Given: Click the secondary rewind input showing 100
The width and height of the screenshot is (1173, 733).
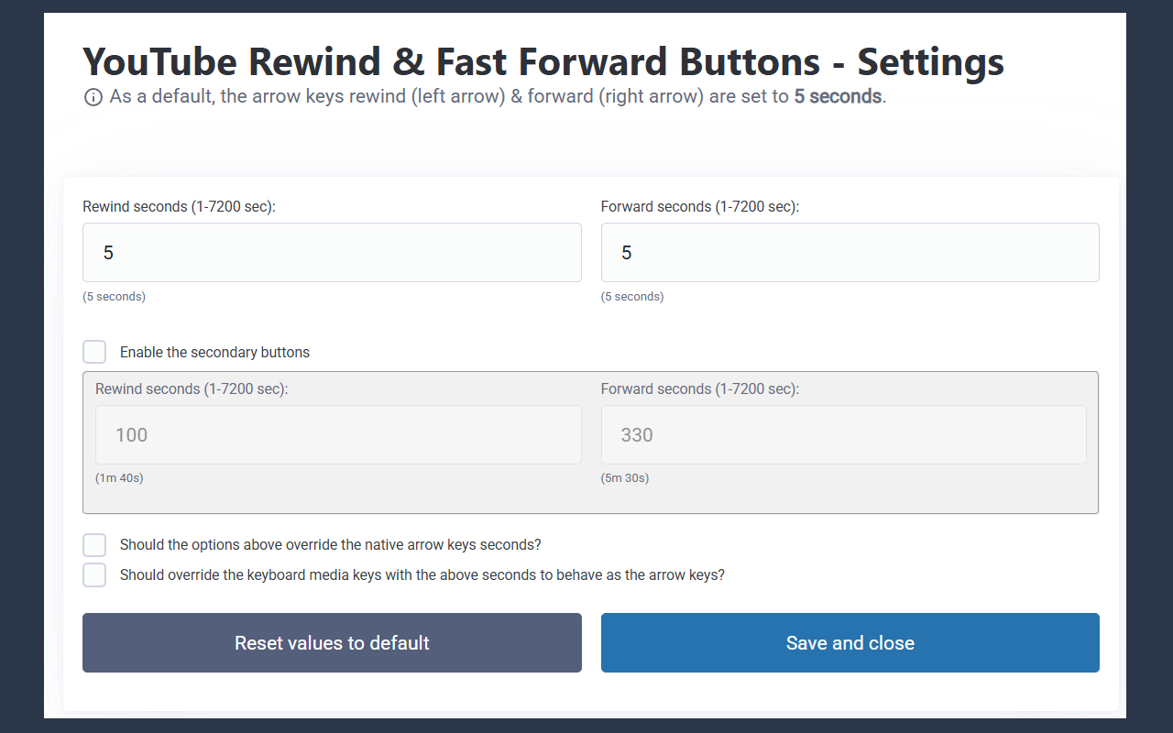Looking at the screenshot, I should [x=337, y=434].
